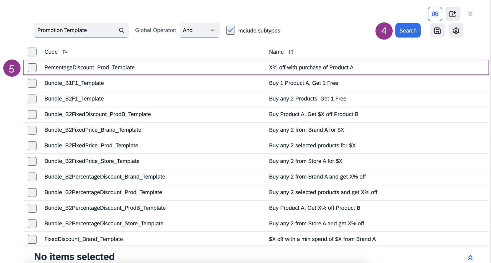The image size is (491, 263).
Task: Select the FixedDiscount_Brand_Template row
Action: pos(83,239)
